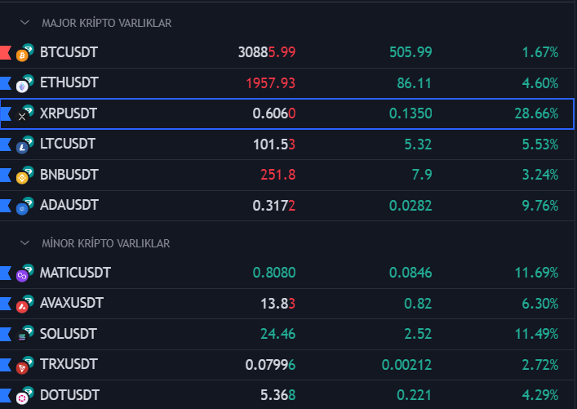
Task: Toggle the blue flag on SOLUSDT
Action: coord(4,334)
